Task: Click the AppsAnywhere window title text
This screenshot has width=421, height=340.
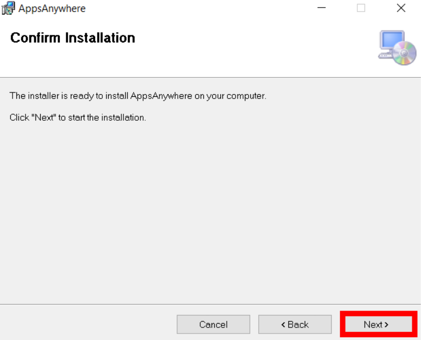Action: [x=52, y=9]
